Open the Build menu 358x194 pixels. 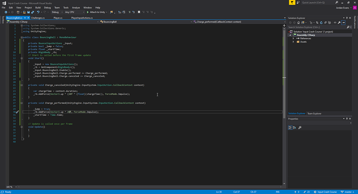[x=38, y=7]
